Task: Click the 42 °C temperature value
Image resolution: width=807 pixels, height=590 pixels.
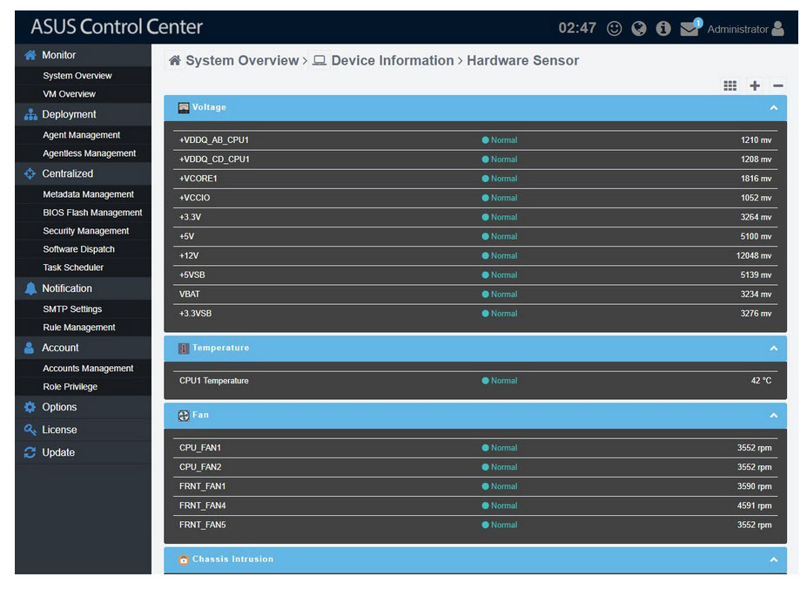Action: (761, 381)
